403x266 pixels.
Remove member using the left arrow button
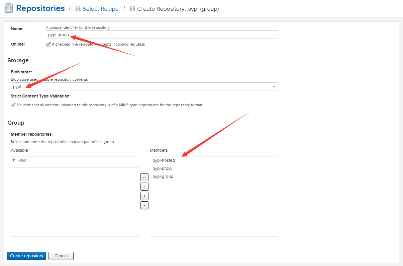(144, 196)
